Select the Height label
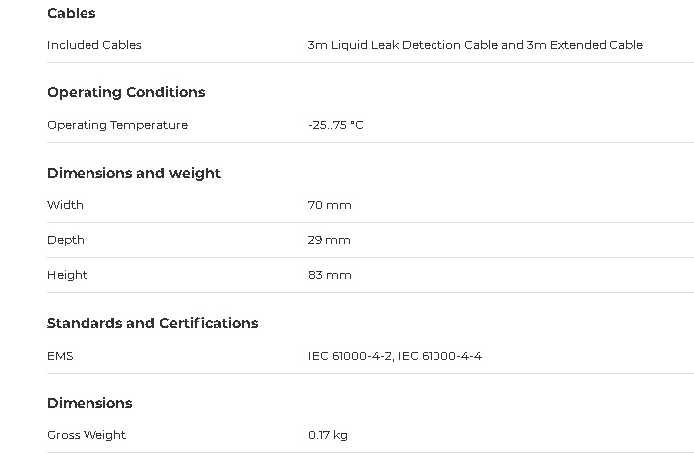694x466 pixels. (x=67, y=275)
